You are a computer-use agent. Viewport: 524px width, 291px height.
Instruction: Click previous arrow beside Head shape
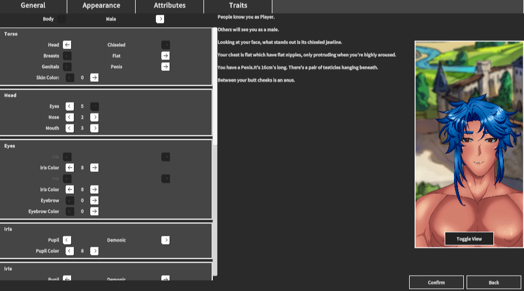click(x=67, y=45)
